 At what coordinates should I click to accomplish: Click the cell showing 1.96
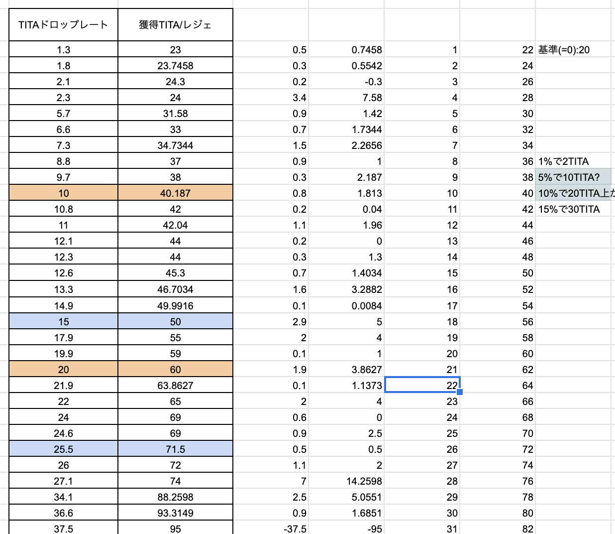[347, 225]
